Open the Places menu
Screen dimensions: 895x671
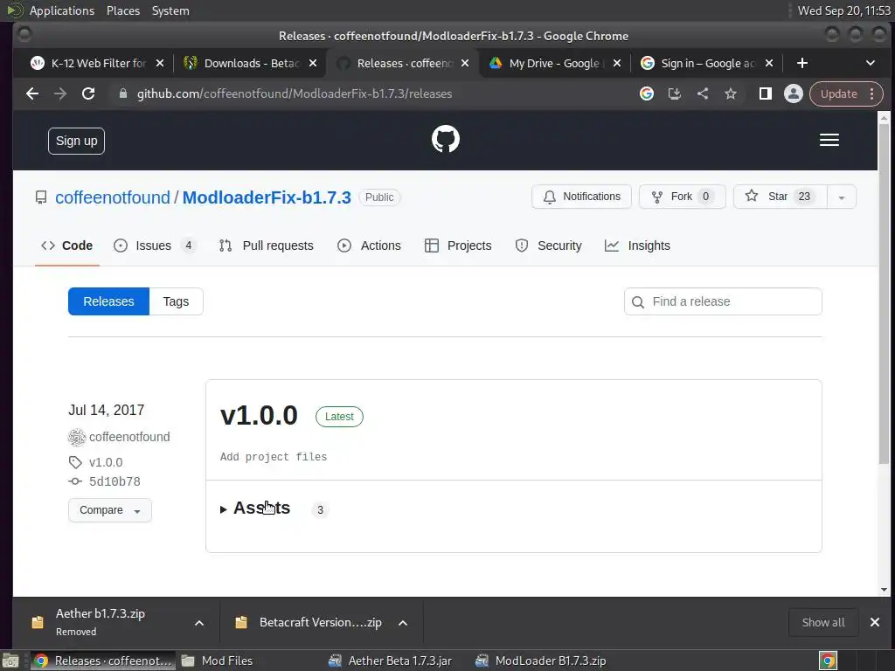[x=123, y=10]
